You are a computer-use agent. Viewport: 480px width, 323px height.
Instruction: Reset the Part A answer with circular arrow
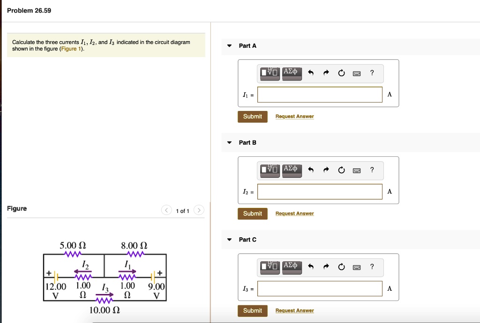(342, 73)
